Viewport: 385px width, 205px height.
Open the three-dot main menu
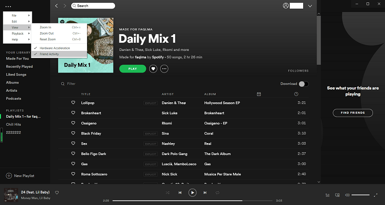8,7
